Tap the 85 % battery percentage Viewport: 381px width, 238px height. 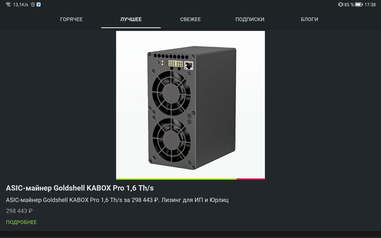pyautogui.click(x=349, y=4)
